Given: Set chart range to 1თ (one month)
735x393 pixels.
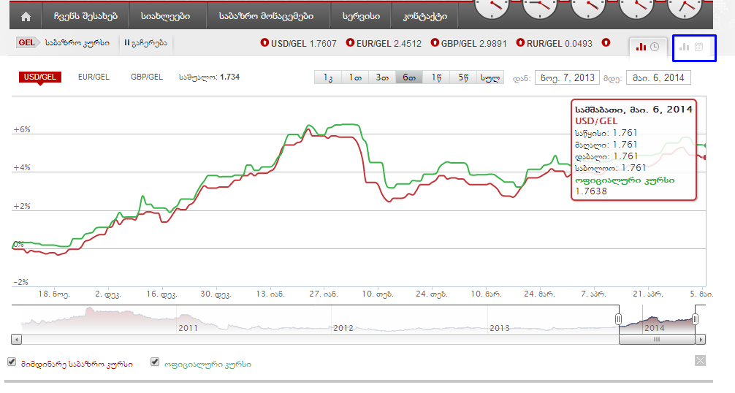Looking at the screenshot, I should (355, 77).
